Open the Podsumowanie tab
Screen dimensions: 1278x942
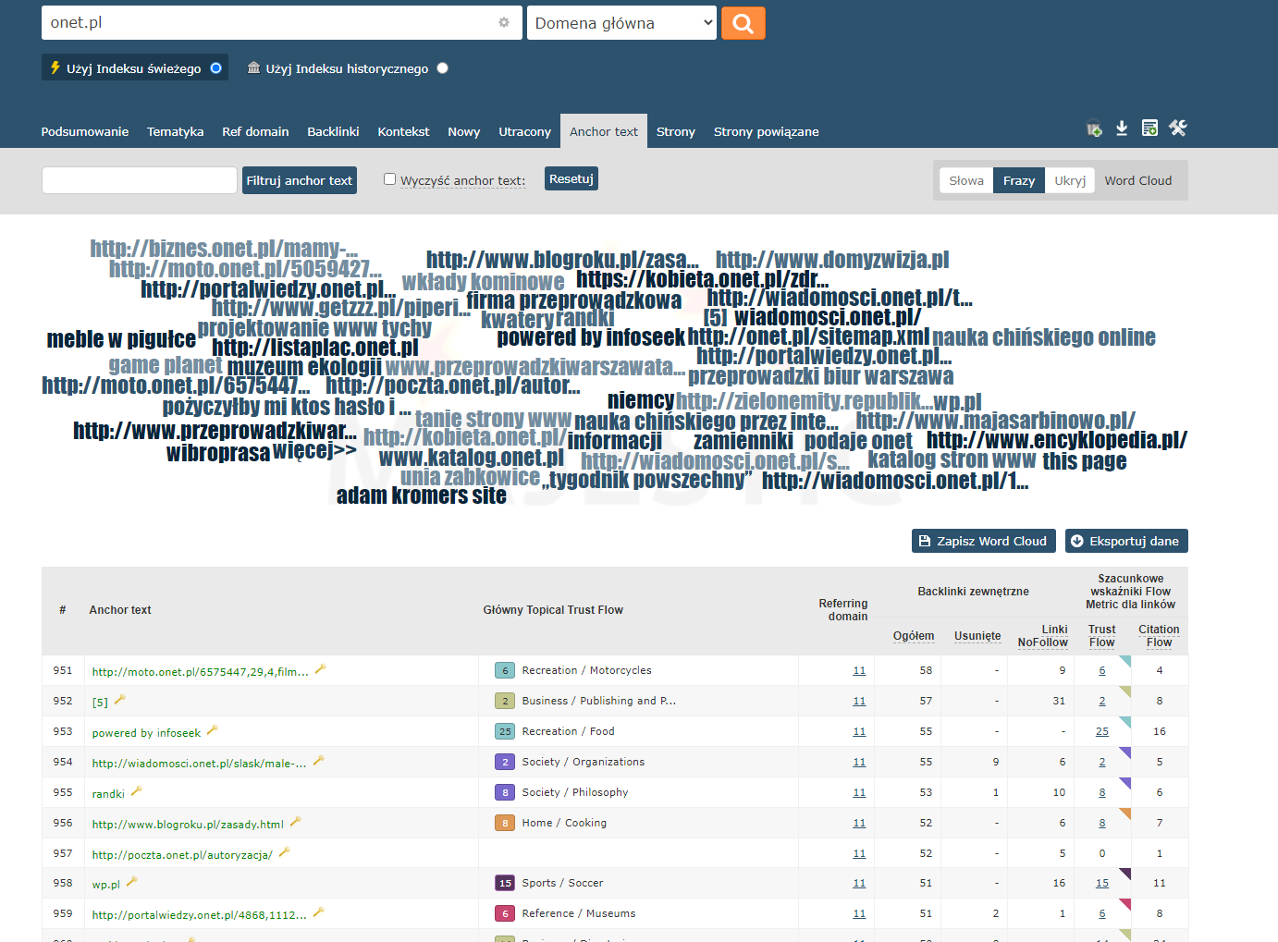(x=85, y=131)
